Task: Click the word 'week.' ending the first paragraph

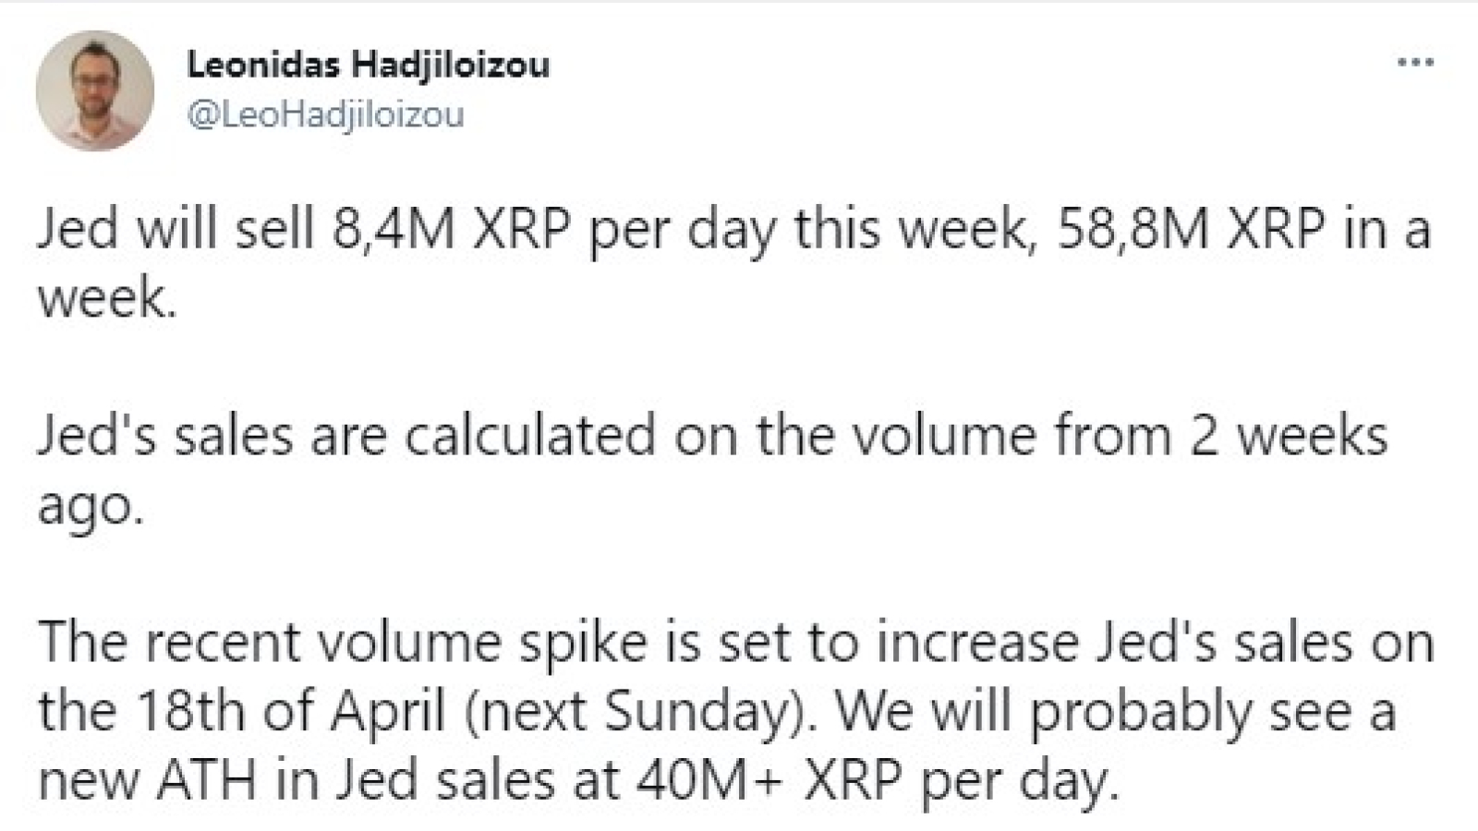Action: tap(106, 299)
